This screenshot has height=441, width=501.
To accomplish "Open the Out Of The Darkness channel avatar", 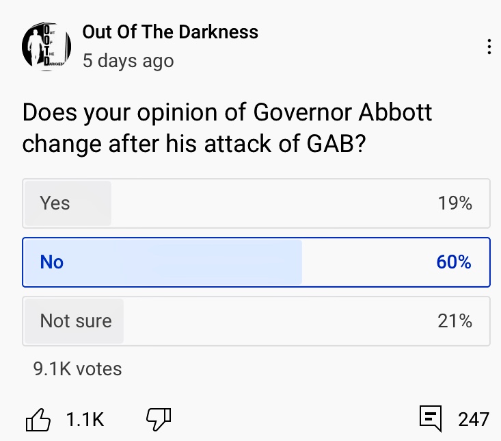I will tap(47, 47).
